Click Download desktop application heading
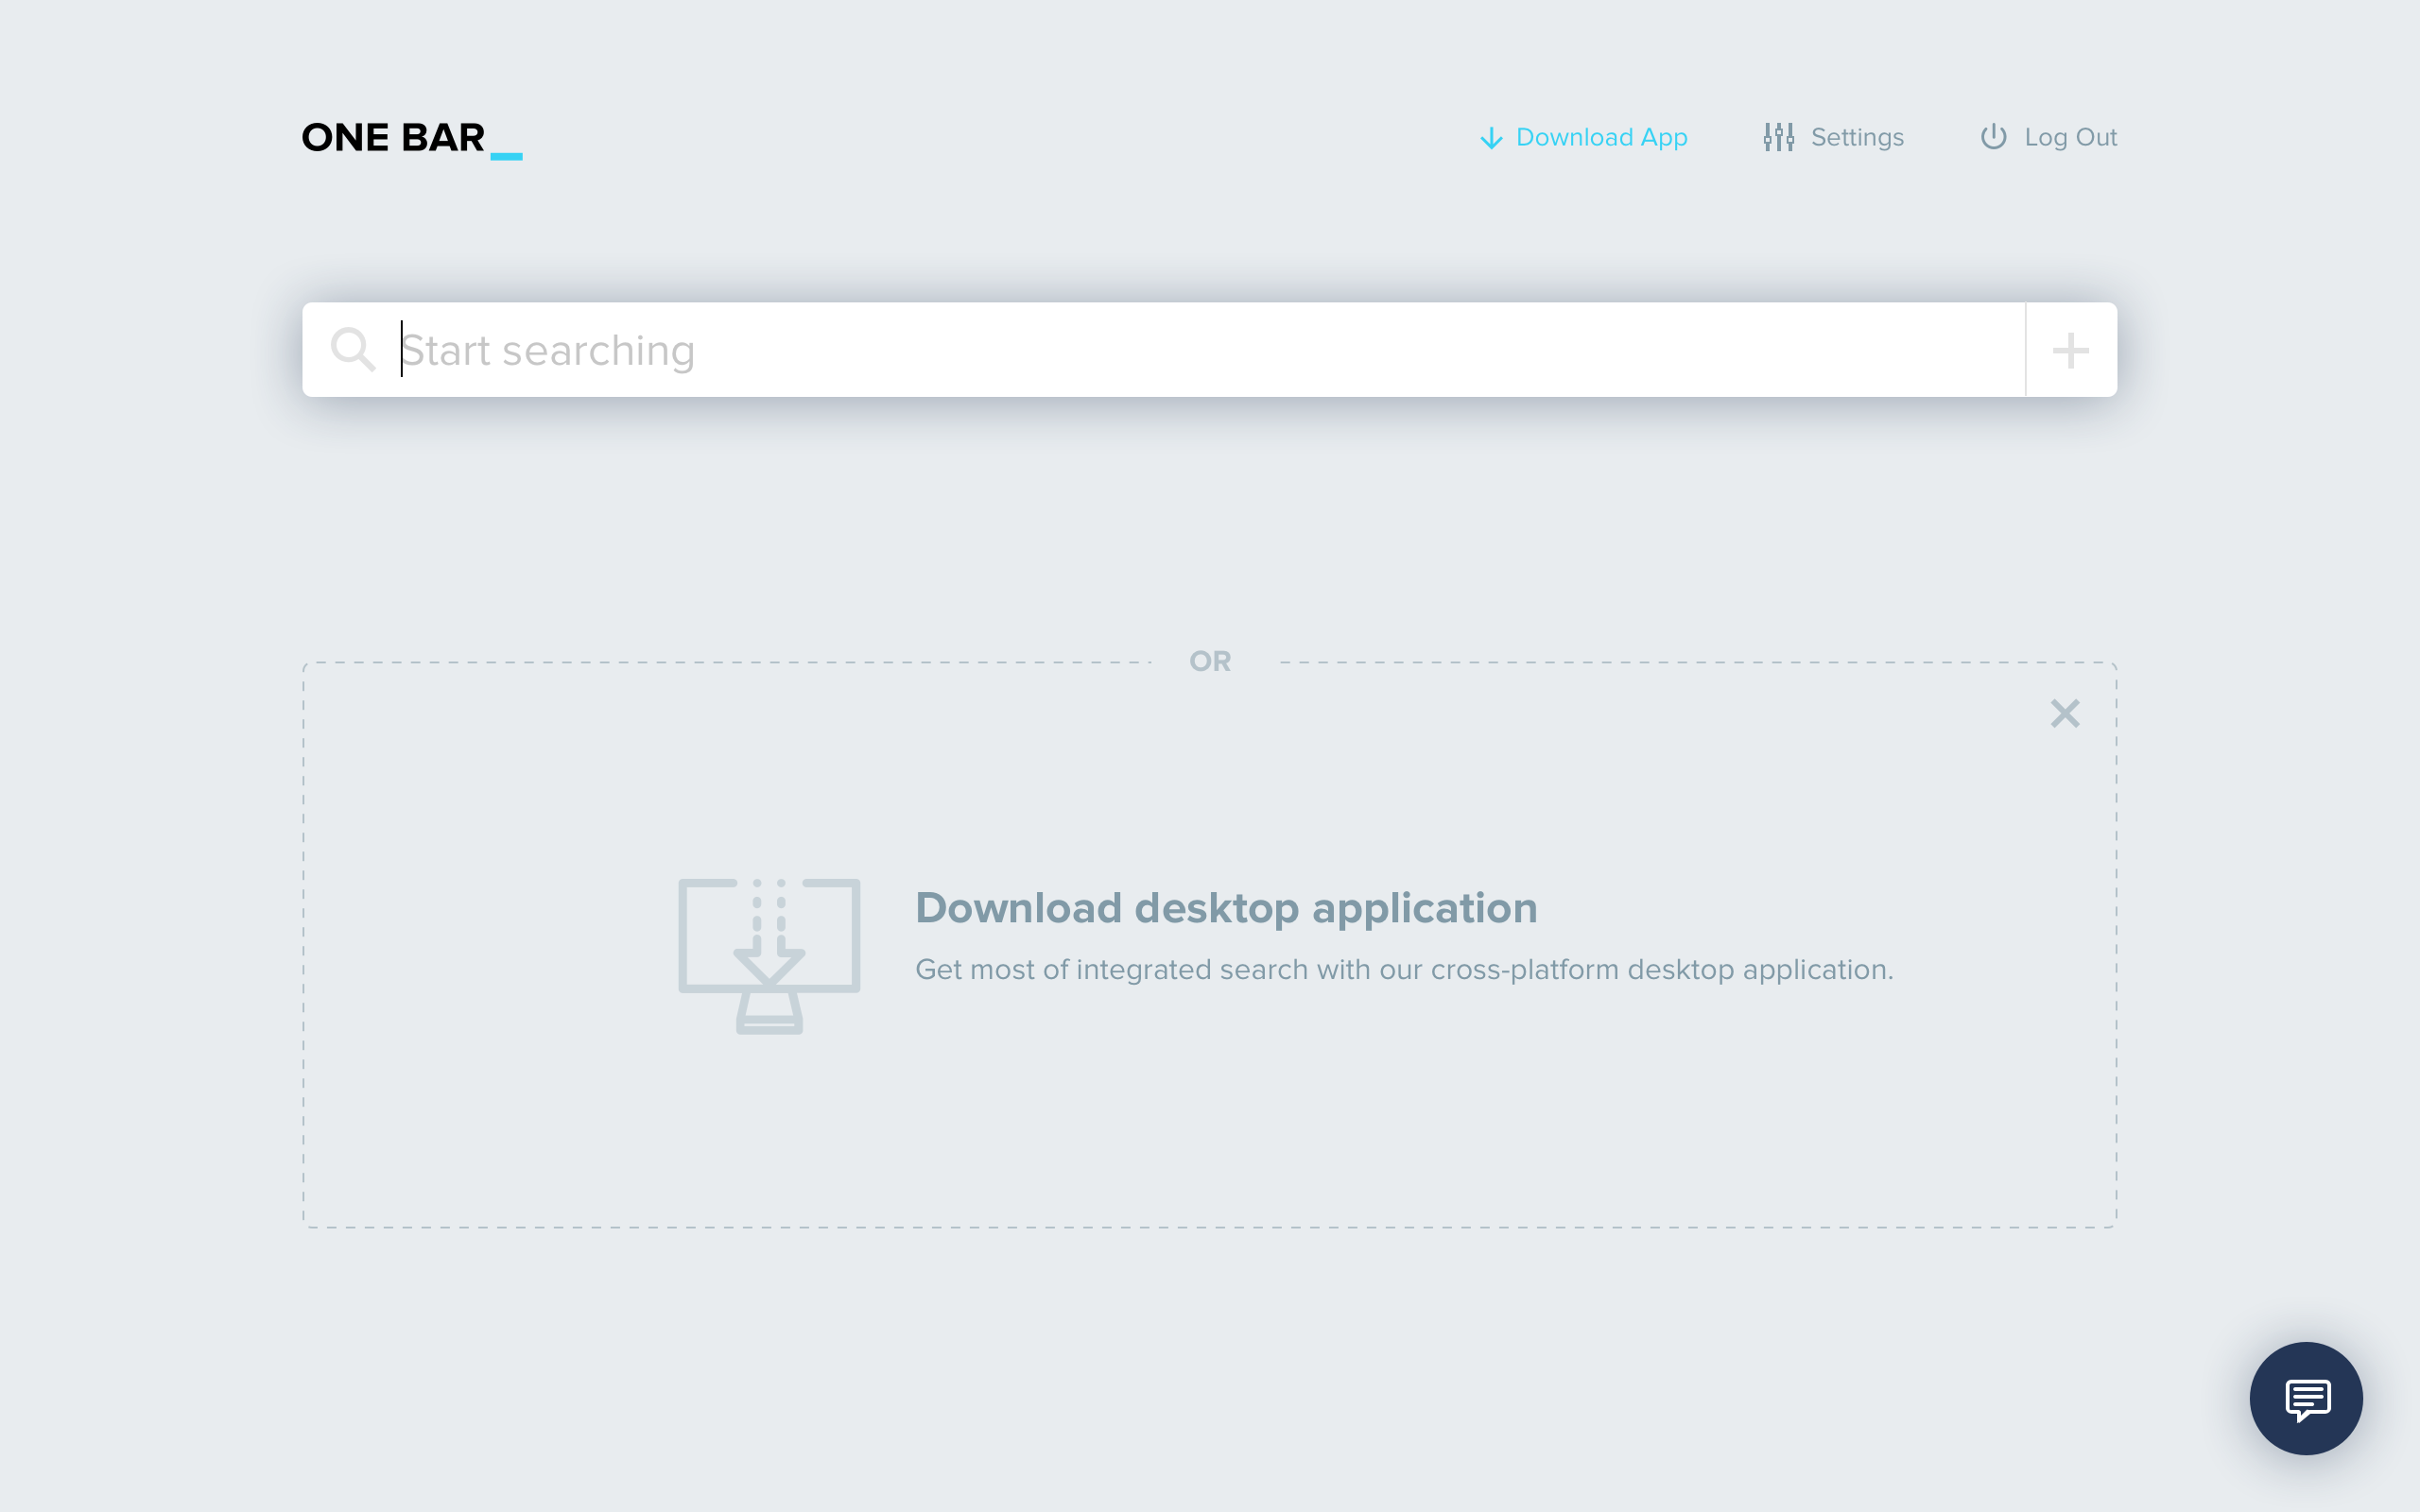The image size is (2420, 1512). point(1226,908)
